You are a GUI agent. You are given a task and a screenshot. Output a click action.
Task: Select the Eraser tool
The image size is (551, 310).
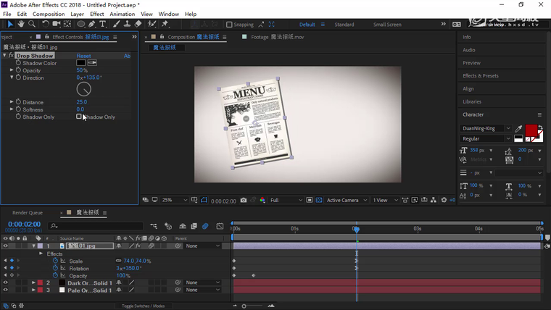(x=138, y=24)
